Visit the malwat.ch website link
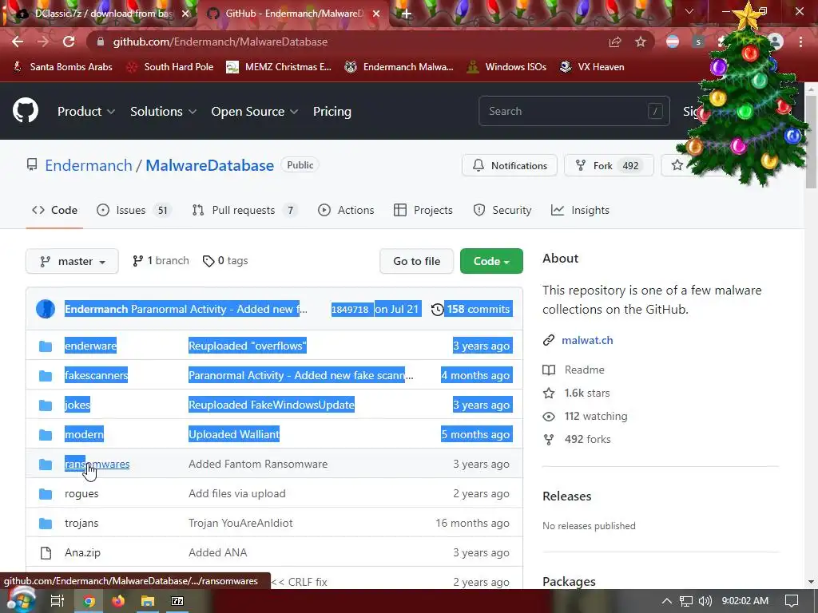The height and width of the screenshot is (613, 818). 587,340
